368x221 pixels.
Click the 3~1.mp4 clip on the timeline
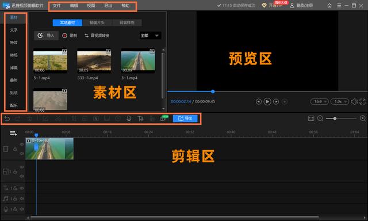(x=49, y=149)
